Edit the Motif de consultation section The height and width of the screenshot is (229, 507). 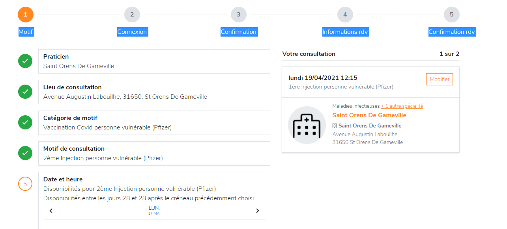[154, 153]
